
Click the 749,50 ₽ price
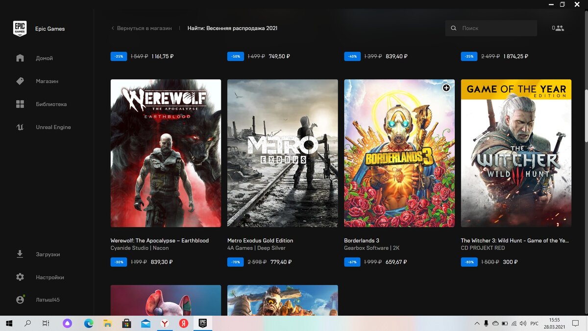pyautogui.click(x=279, y=56)
